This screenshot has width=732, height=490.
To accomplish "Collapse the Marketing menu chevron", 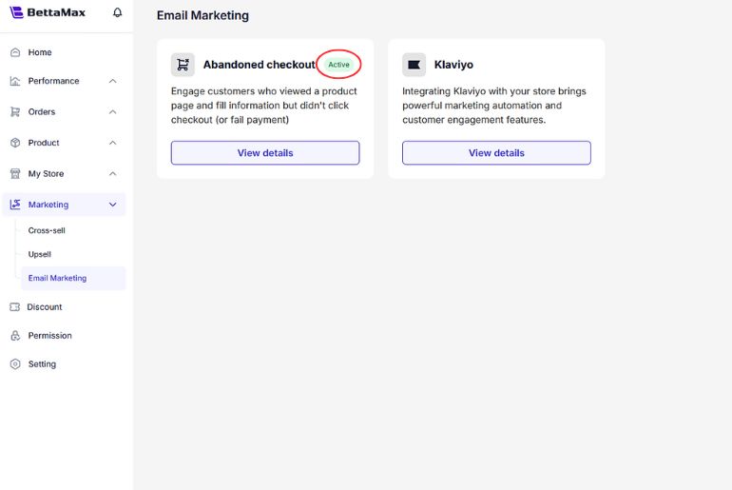I will point(113,205).
